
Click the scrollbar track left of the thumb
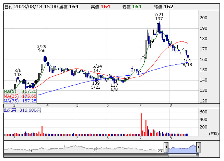point(86,156)
